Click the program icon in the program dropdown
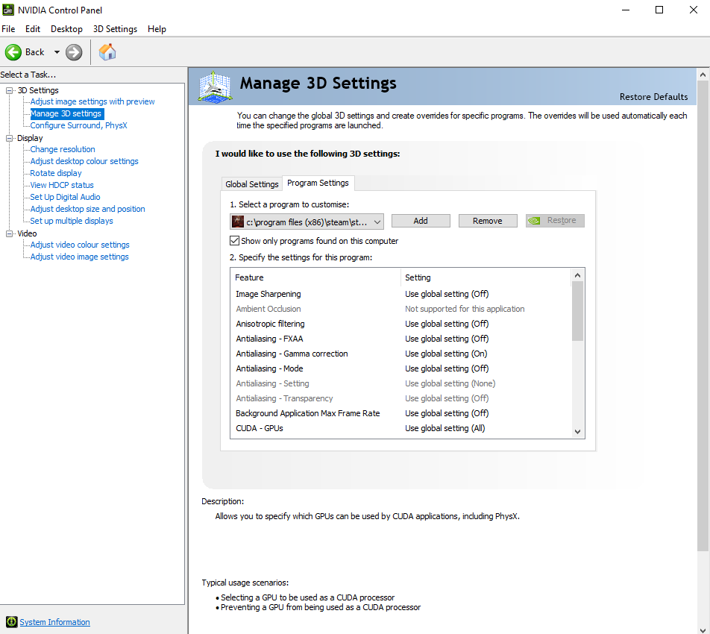 coord(238,222)
